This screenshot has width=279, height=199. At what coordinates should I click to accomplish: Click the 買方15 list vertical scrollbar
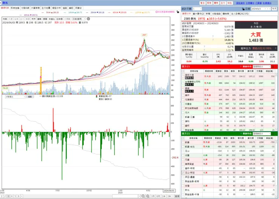(276, 102)
